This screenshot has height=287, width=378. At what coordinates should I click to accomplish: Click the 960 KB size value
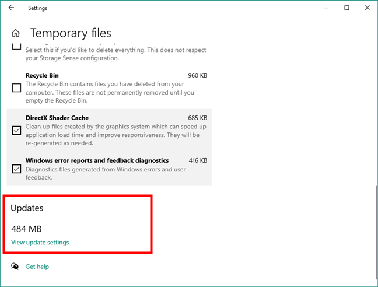coord(197,75)
